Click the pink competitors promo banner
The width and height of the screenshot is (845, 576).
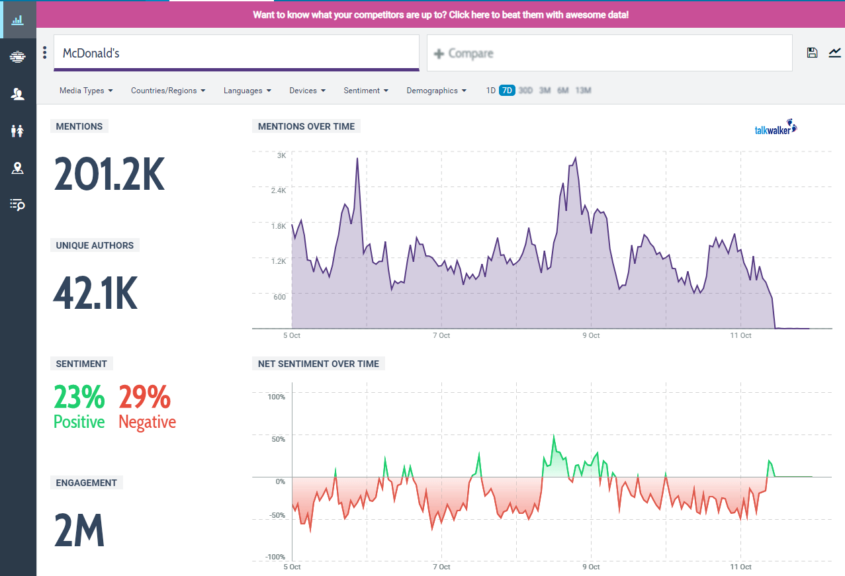tap(440, 15)
